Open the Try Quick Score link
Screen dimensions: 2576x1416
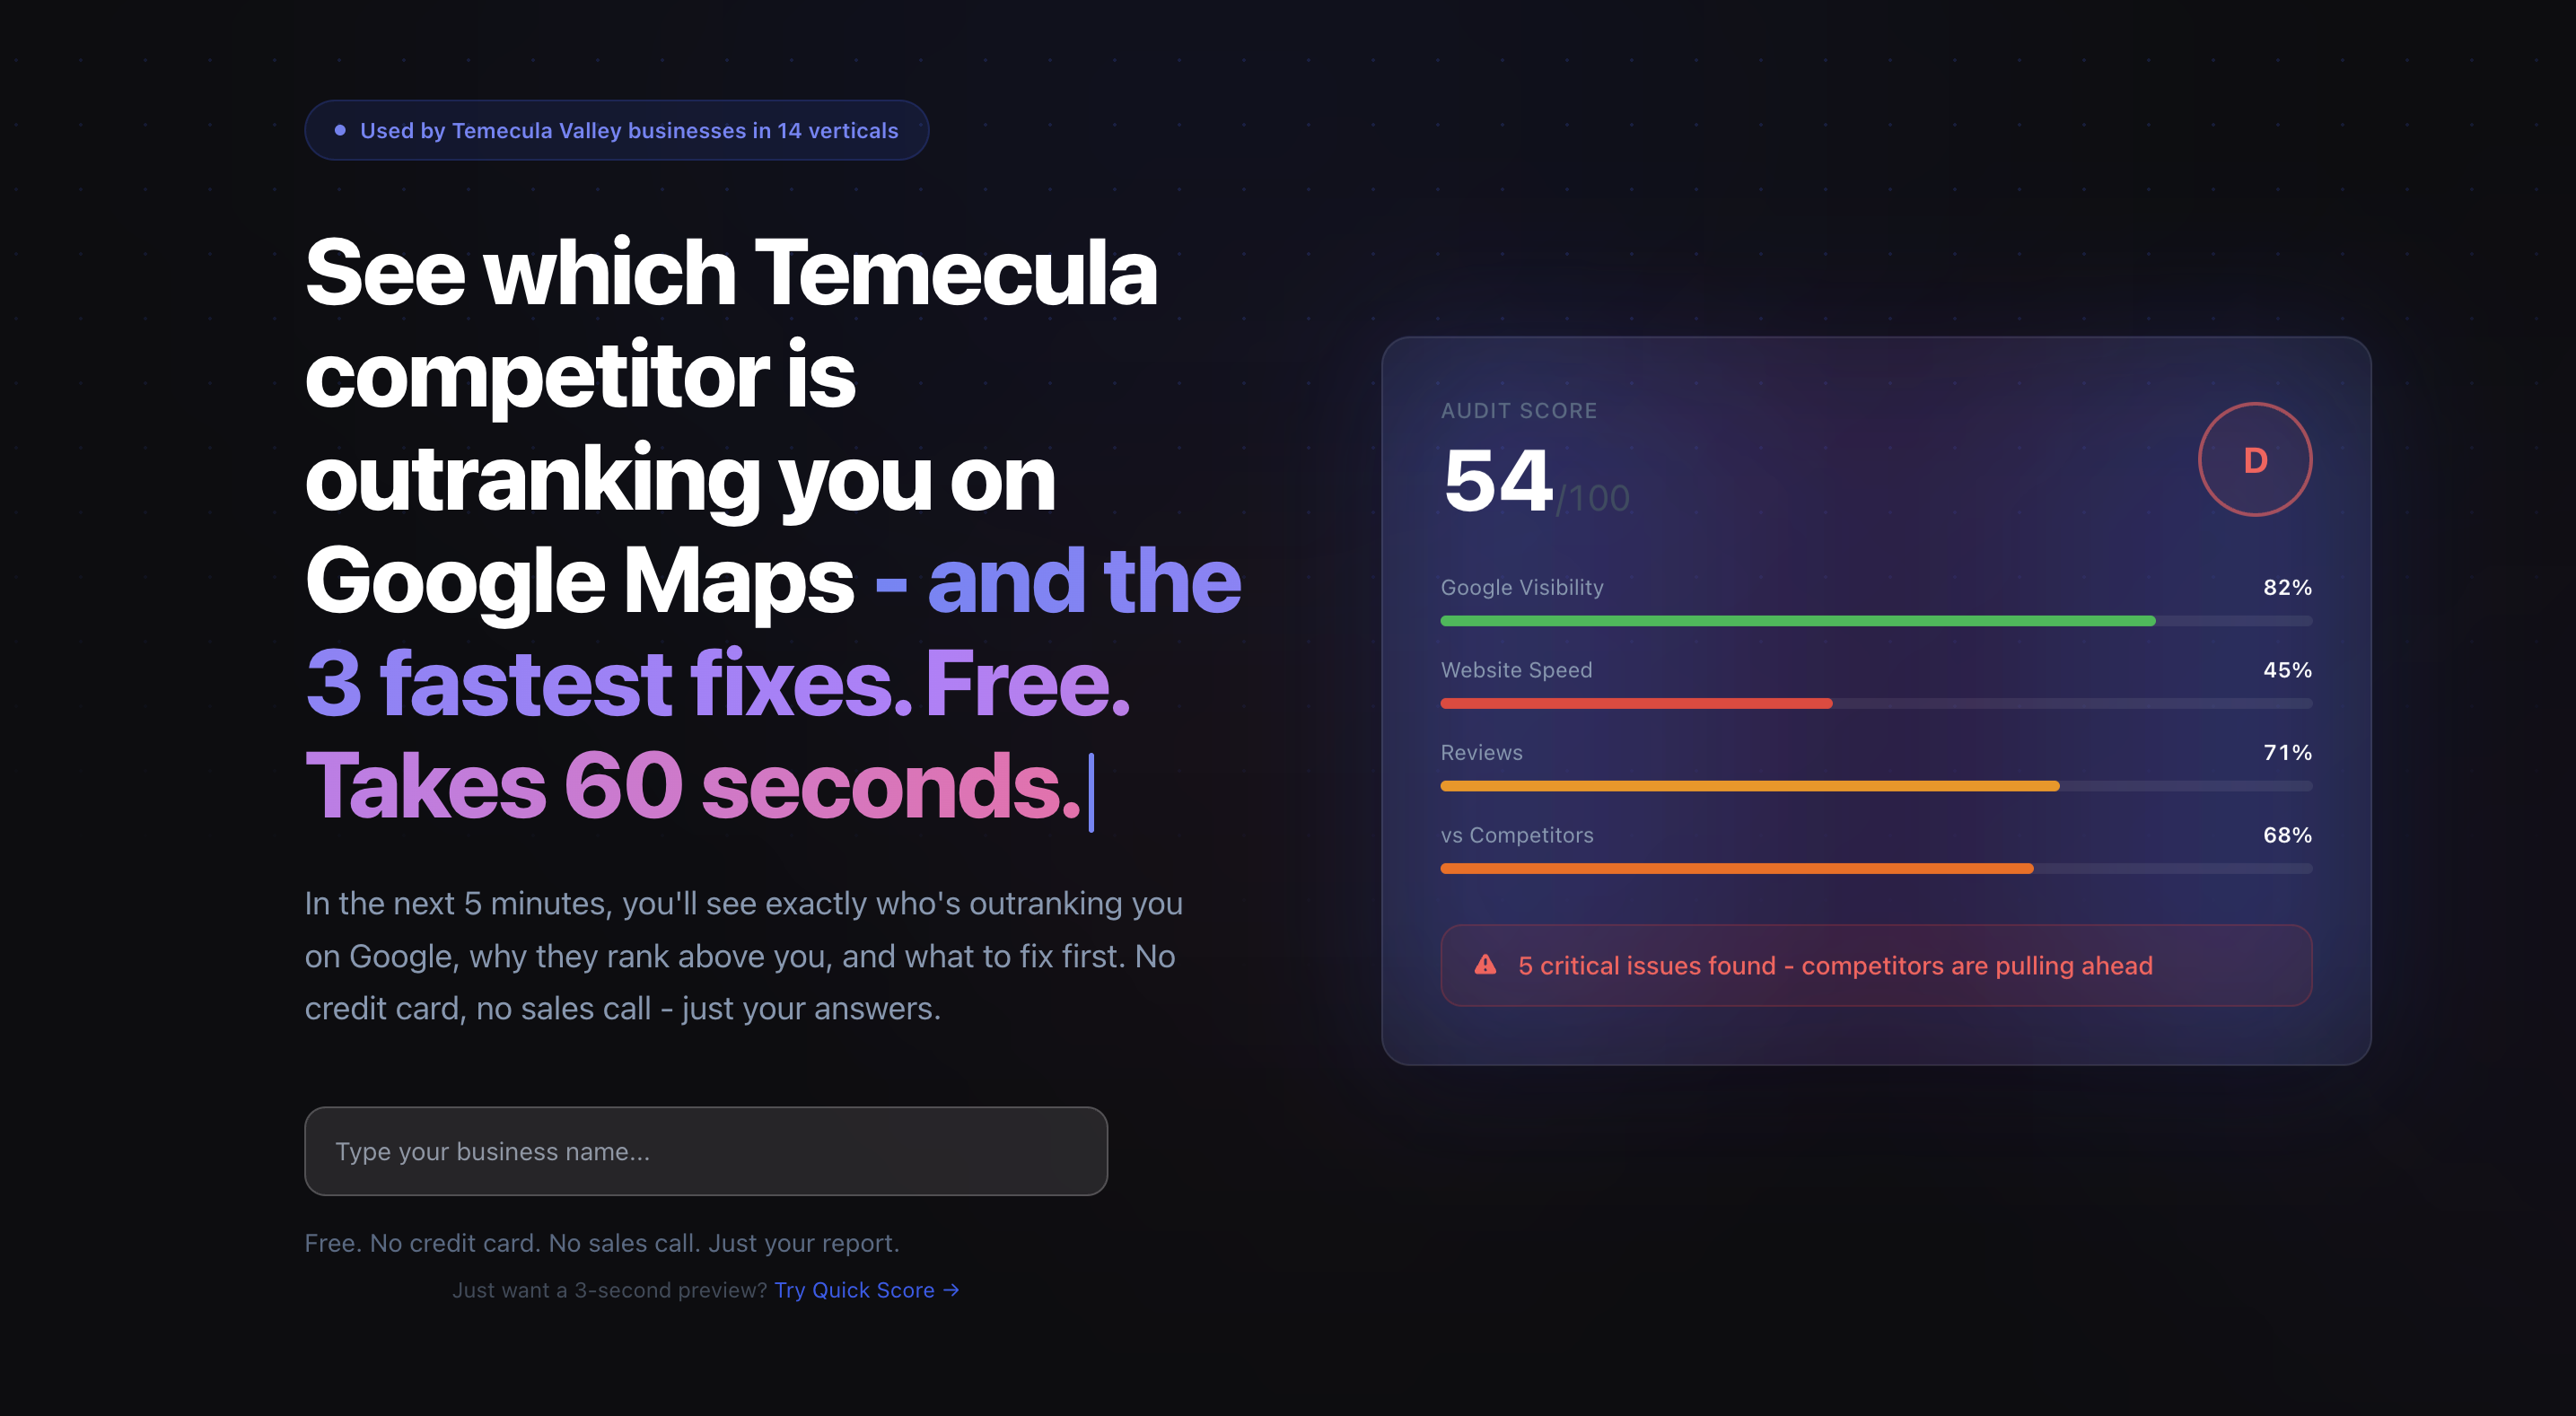(866, 1290)
